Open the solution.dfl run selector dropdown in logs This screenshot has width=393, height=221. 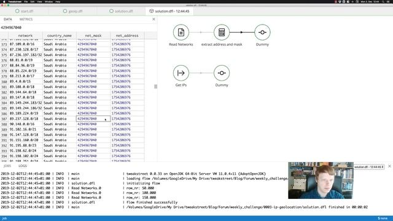click(369, 167)
